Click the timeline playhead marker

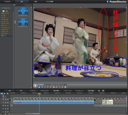coord(39,93)
